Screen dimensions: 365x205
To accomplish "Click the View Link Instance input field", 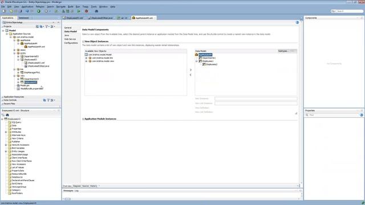I will tap(256, 104).
